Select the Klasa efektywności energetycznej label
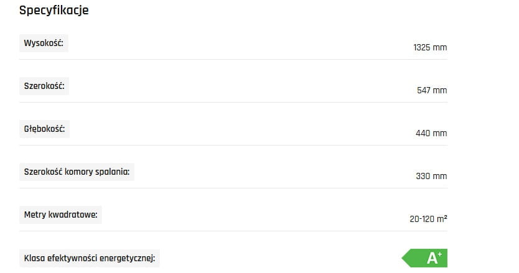Viewport: 519px width, 273px height. pos(89,258)
